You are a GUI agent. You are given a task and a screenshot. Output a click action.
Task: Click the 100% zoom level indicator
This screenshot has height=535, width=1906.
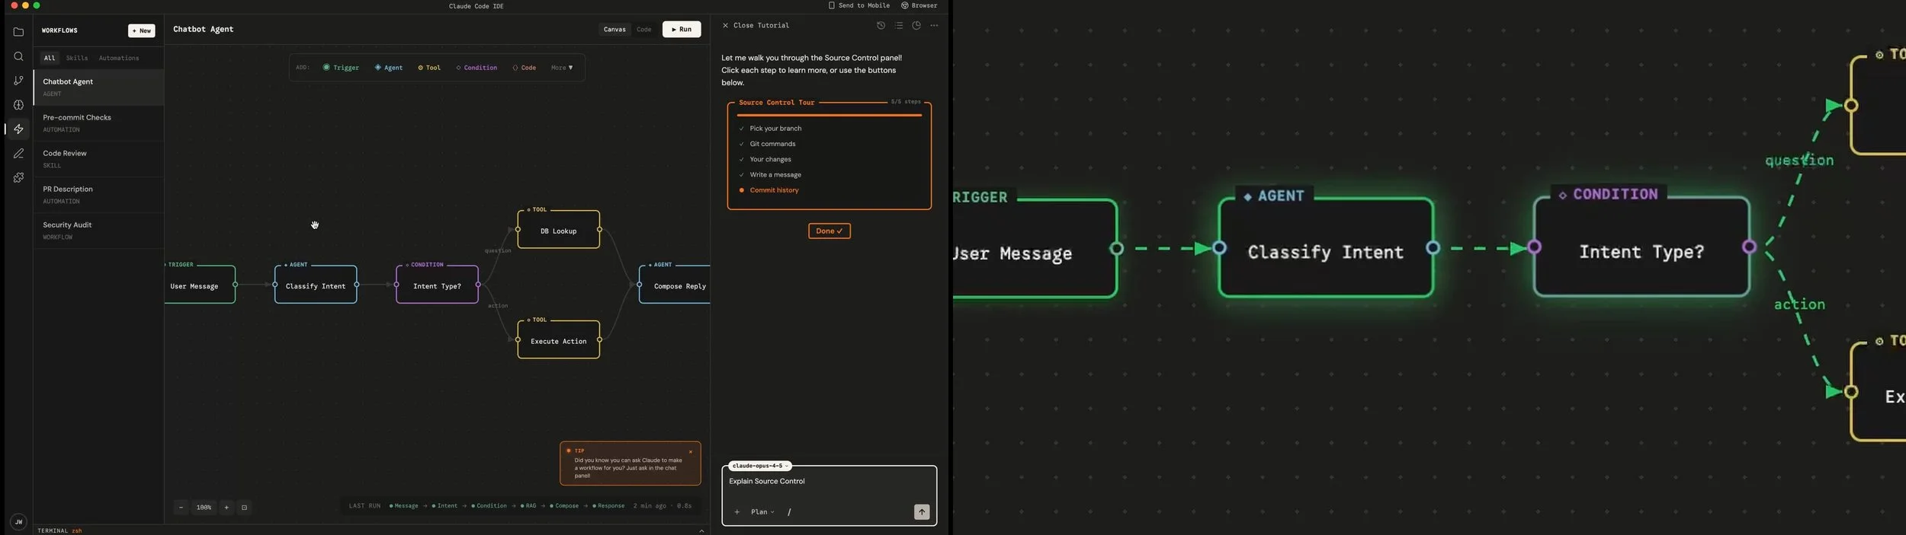[204, 508]
